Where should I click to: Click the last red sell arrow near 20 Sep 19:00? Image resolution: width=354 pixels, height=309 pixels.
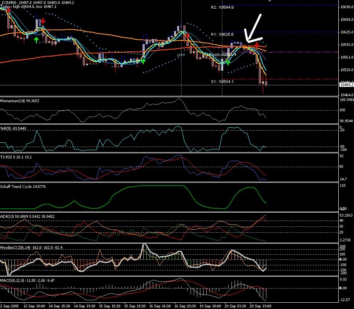tap(257, 44)
